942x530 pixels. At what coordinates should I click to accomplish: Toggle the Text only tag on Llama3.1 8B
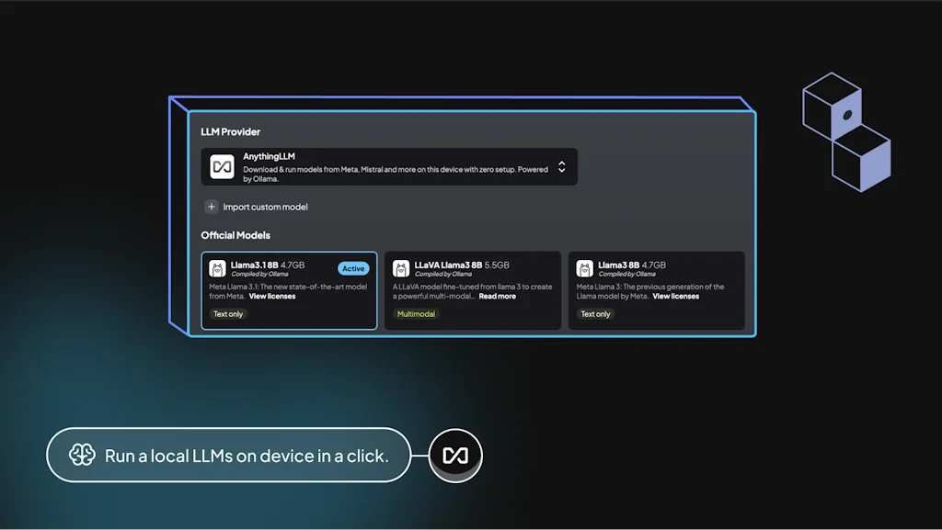click(228, 313)
